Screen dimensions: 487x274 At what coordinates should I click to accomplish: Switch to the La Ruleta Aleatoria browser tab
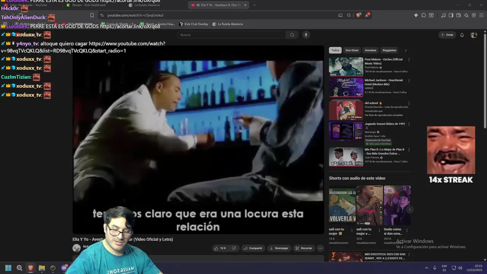(146, 5)
